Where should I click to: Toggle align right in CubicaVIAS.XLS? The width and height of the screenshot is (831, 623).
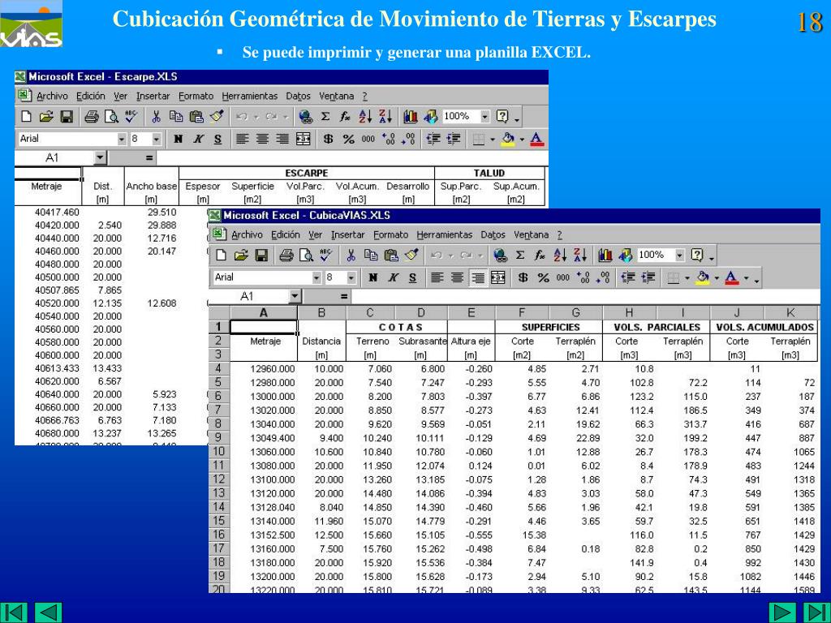477,277
